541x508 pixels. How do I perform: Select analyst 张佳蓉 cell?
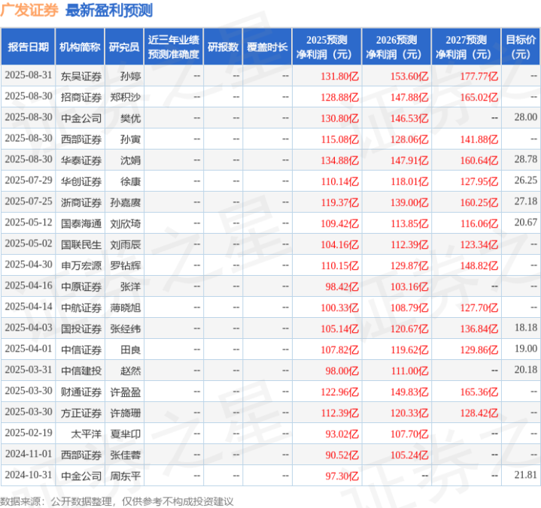tap(124, 455)
